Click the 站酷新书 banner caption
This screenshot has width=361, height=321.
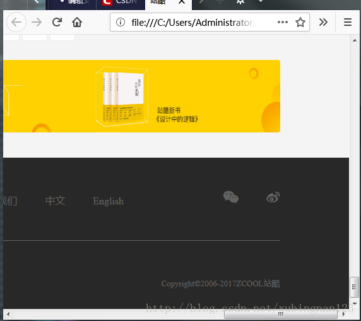pos(169,110)
